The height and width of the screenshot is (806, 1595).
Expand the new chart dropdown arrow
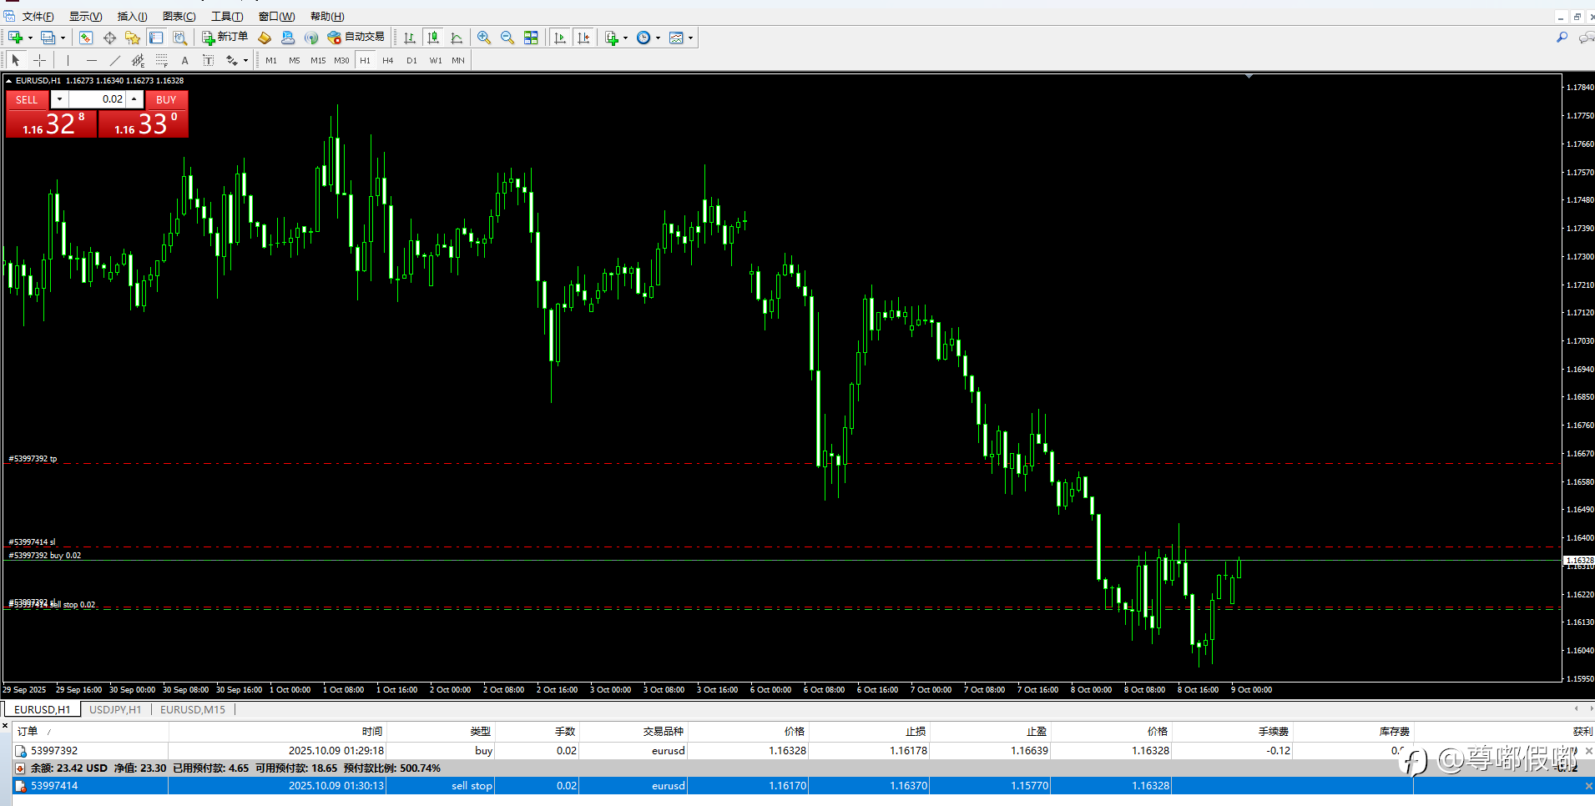(x=30, y=38)
